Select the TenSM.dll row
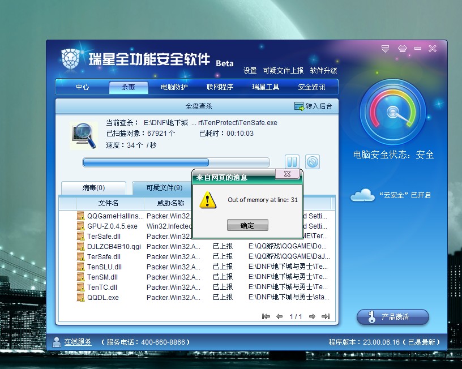Image resolution: width=462 pixels, height=369 pixels. [x=197, y=277]
